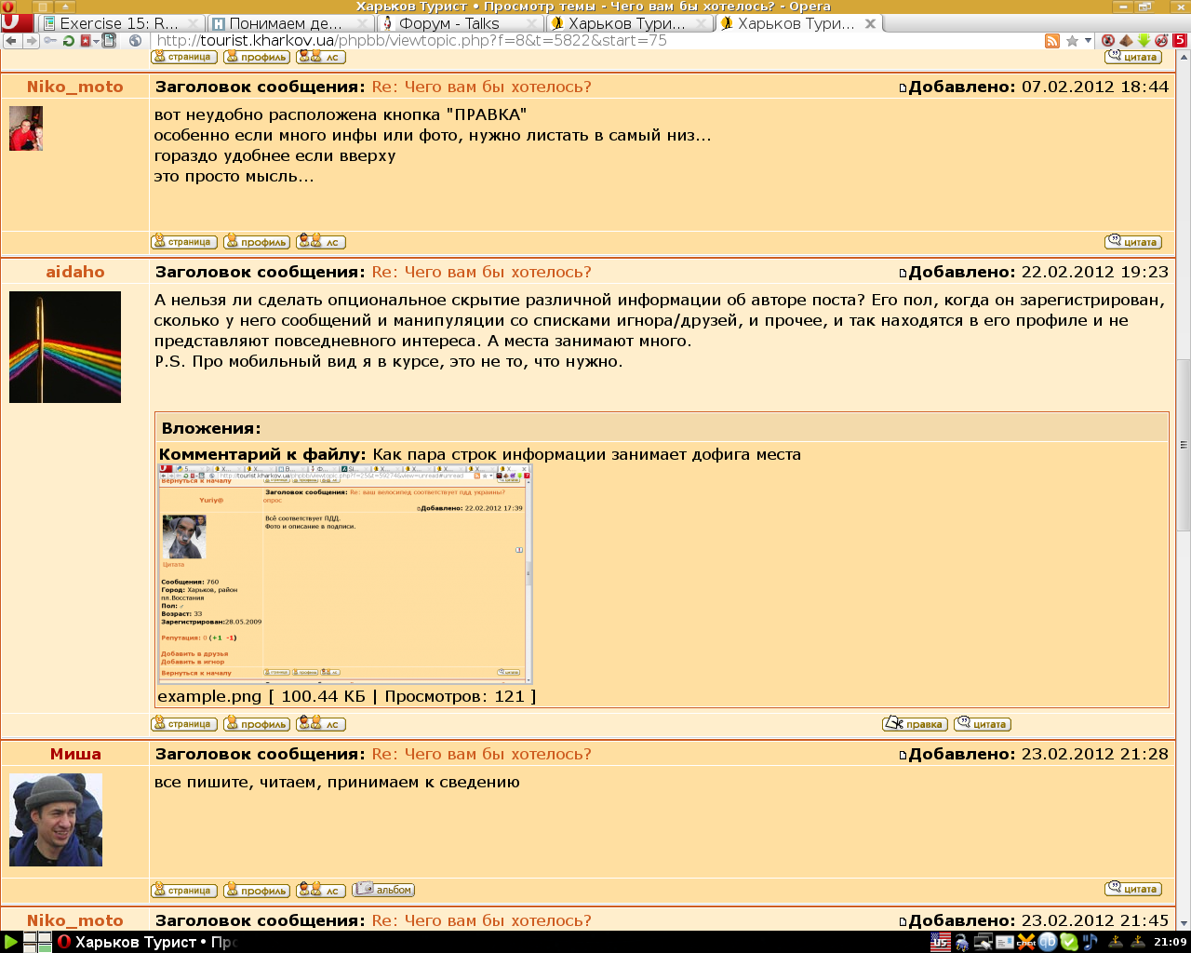Click the US keyboard layout flag in tray

[941, 942]
